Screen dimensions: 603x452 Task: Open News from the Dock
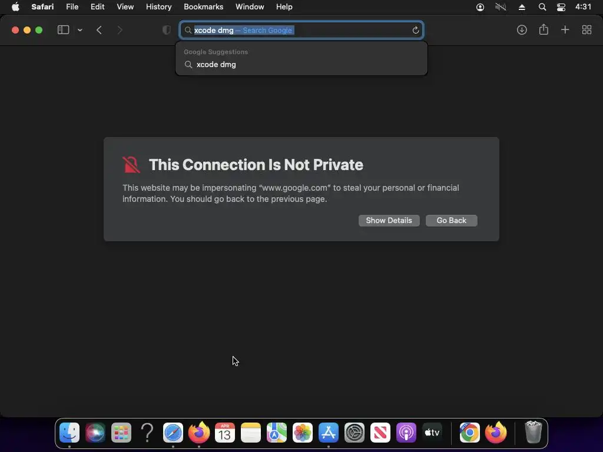tap(380, 433)
